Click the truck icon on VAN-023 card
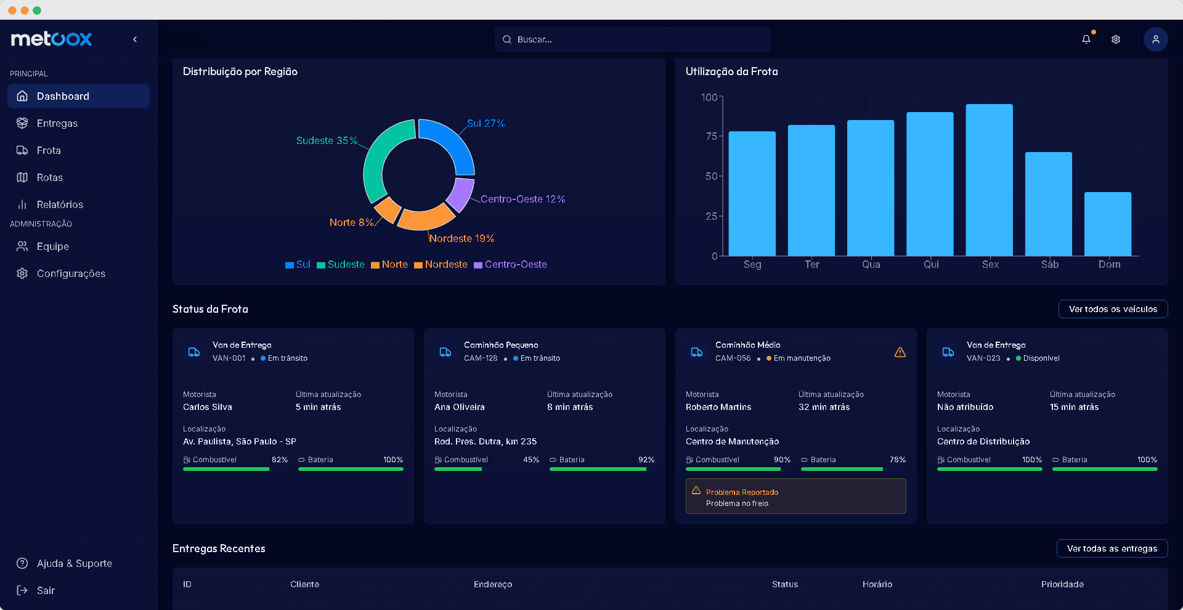 [948, 352]
